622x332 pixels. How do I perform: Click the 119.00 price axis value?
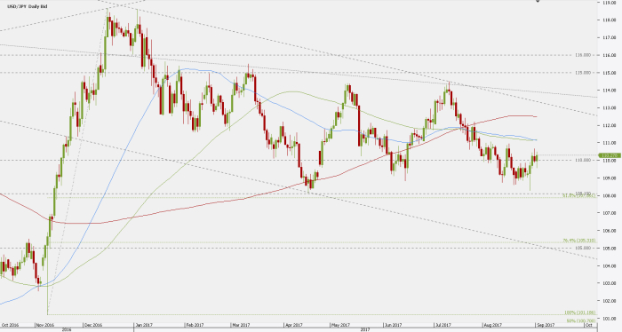point(610,3)
